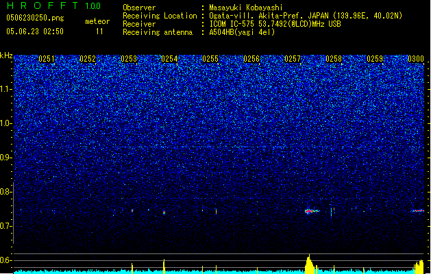Screen dimensions: 431x274
Task: Click the 0.6 kHz axis label
Action: [x=6, y=260]
